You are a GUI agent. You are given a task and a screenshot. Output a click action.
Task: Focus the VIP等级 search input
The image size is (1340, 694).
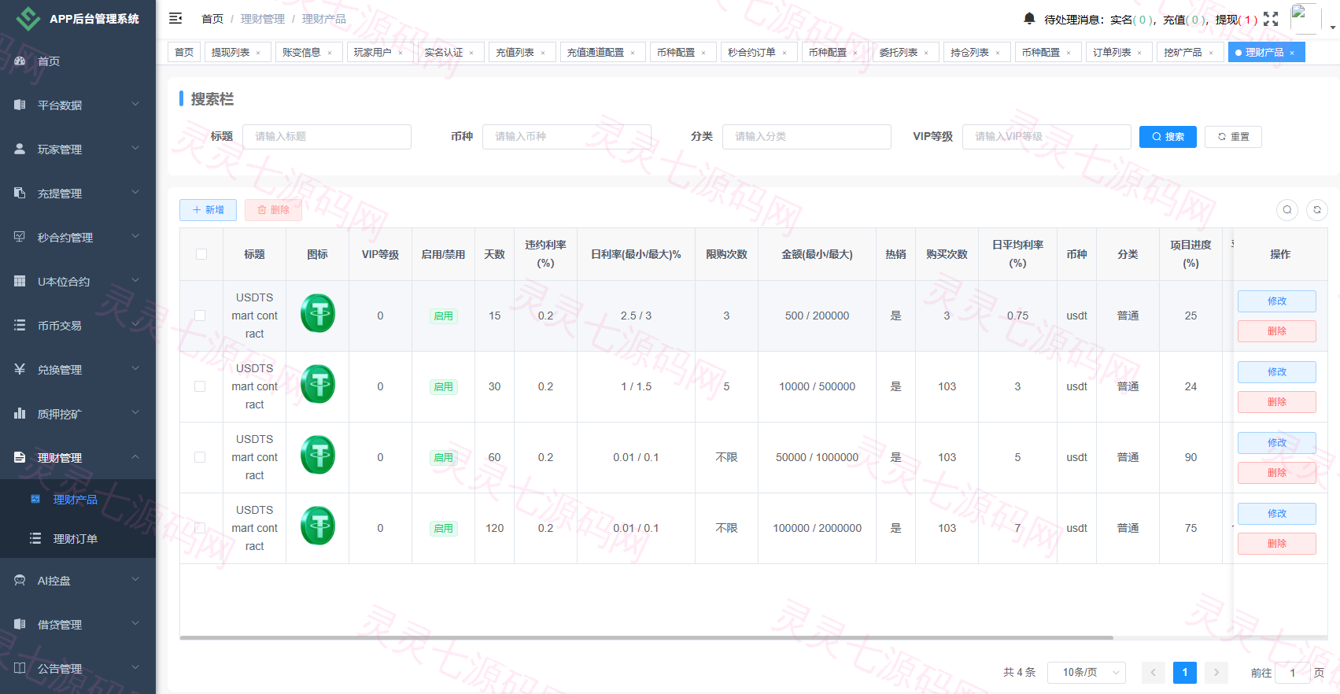1047,137
